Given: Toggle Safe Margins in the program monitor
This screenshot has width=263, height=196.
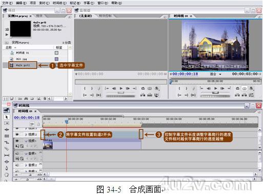Looking at the screenshot, I should coord(244,88).
